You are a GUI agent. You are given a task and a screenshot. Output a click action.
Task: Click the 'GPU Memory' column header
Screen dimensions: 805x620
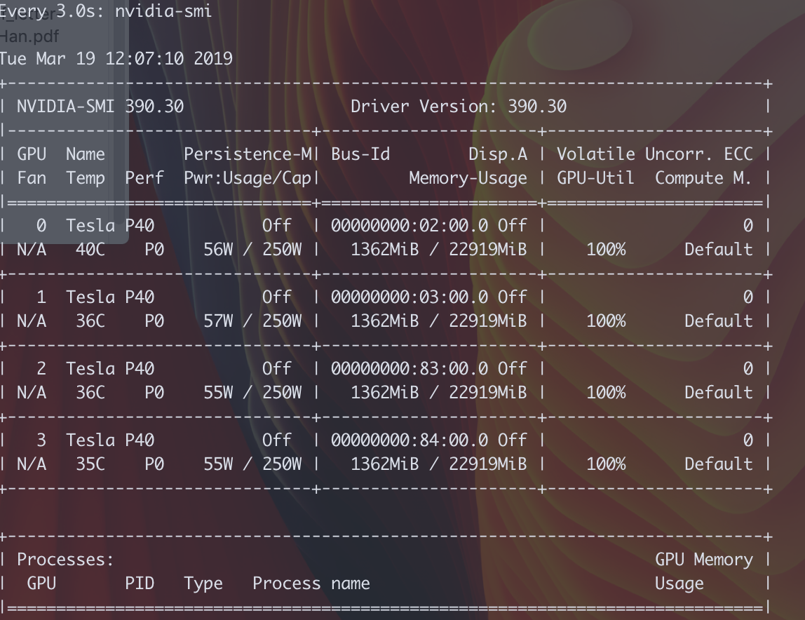coord(704,560)
